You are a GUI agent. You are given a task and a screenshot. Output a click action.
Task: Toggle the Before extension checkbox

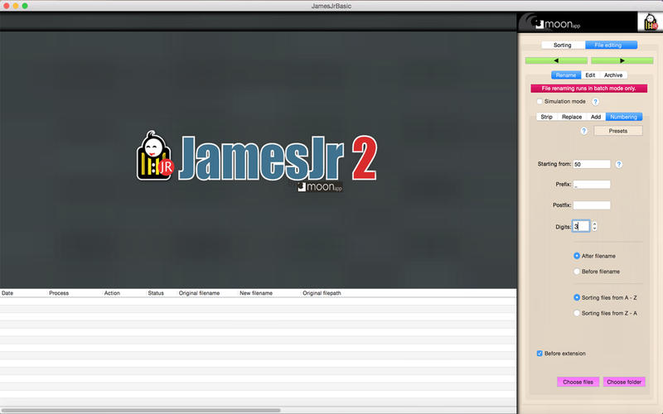tap(540, 354)
